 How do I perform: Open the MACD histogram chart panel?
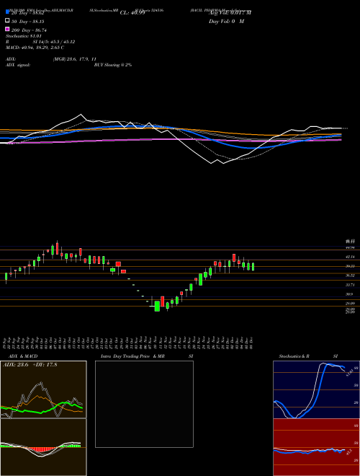point(43,447)
